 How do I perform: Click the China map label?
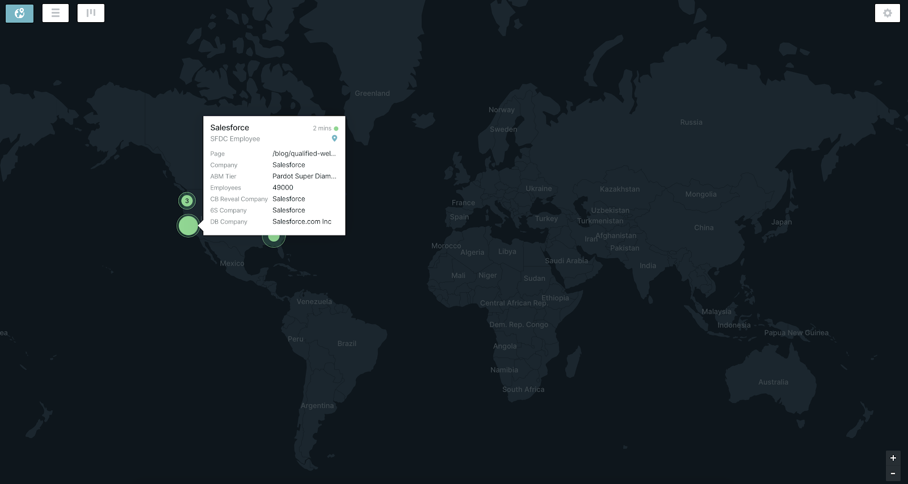pos(704,228)
